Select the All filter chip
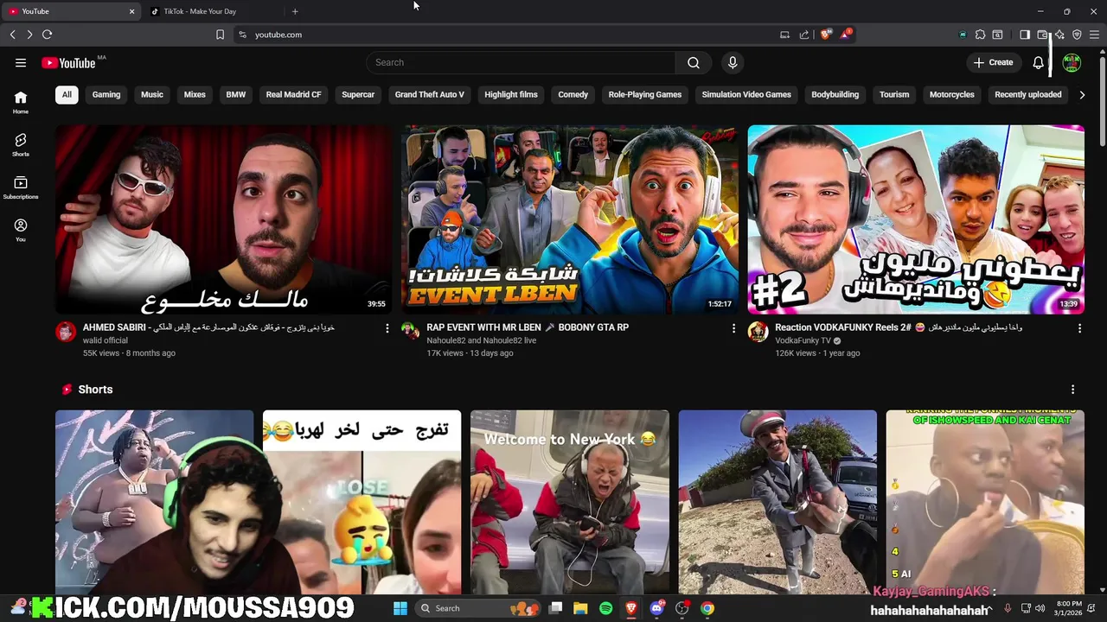 click(x=67, y=94)
